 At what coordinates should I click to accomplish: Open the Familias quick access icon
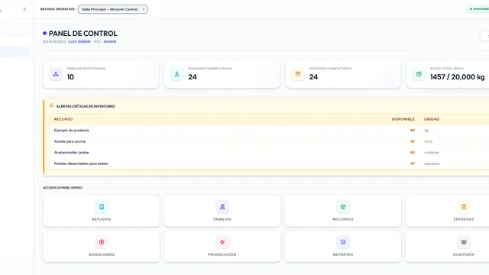(222, 207)
